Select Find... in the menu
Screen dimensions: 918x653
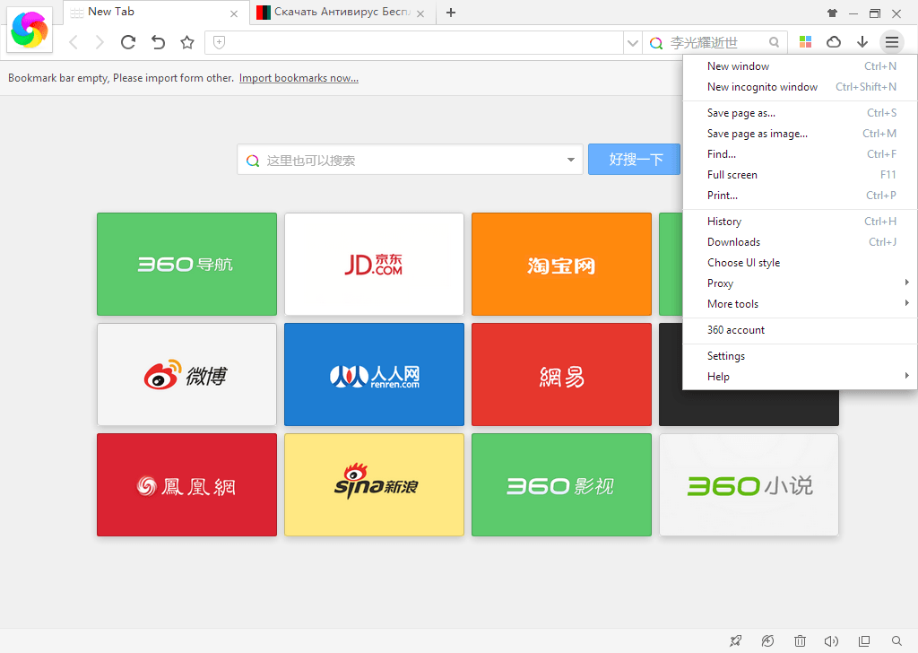pos(800,154)
